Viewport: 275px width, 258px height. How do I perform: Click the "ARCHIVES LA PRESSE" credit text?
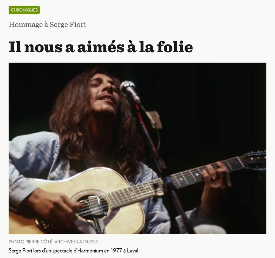click(76, 242)
